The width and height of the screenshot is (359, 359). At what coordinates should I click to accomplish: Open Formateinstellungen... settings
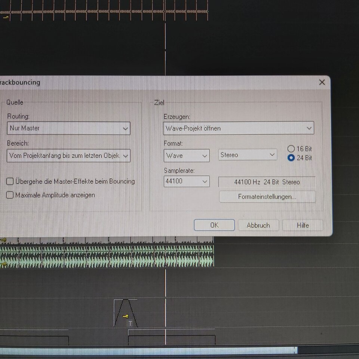point(267,197)
